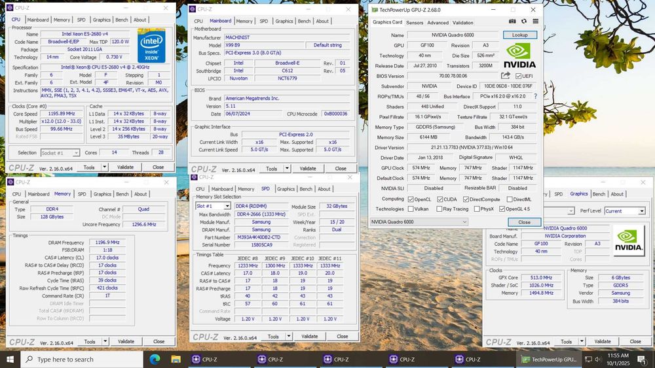Expand the NVIDIA Quadro 6000 GPU dropdown

click(x=464, y=222)
